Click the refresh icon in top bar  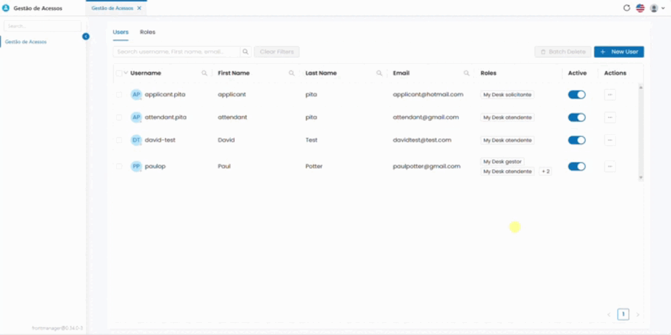coord(627,7)
